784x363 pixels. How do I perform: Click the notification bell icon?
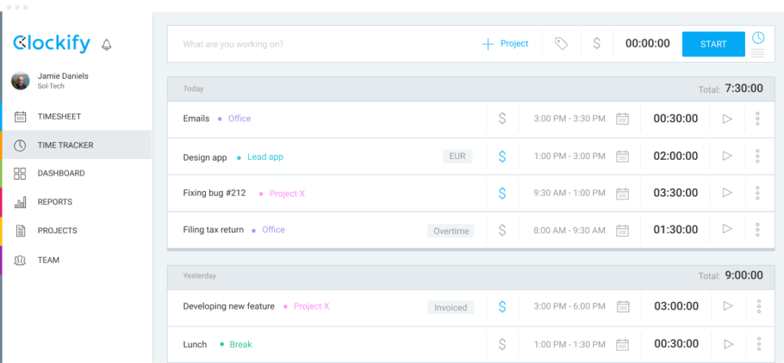(106, 44)
